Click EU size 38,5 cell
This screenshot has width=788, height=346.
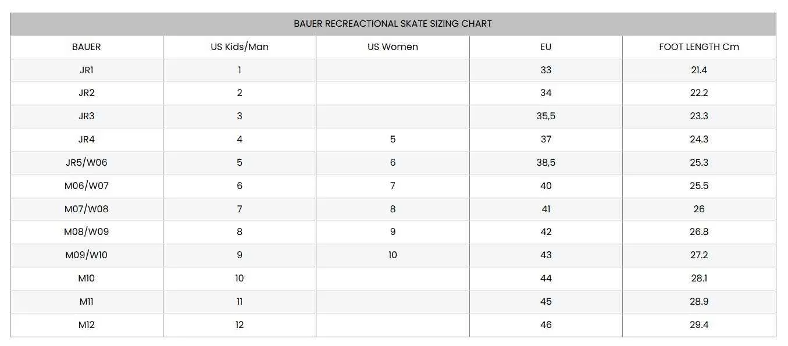tap(545, 163)
